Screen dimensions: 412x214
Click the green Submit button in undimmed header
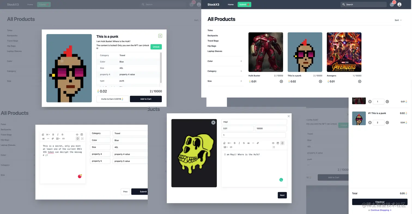pyautogui.click(x=244, y=5)
